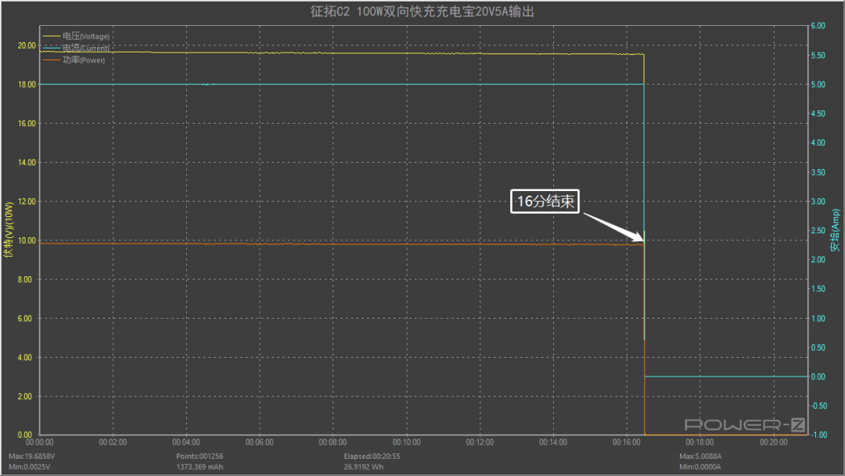
Task: Click the 00:18:00 time axis label
Action: click(x=700, y=442)
